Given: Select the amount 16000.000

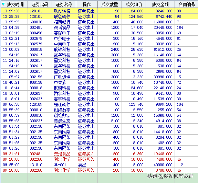Looking at the screenshot, I should pos(163,22).
